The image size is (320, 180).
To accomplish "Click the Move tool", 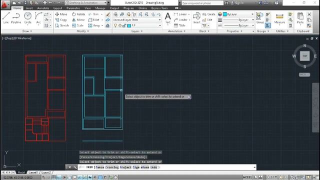I will (61, 14).
